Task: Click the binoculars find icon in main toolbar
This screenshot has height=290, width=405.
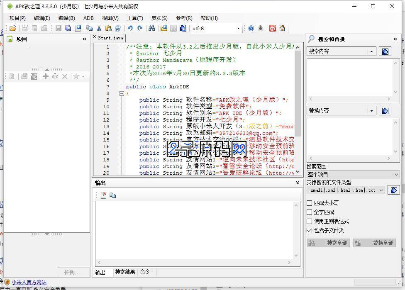Action: (x=152, y=28)
